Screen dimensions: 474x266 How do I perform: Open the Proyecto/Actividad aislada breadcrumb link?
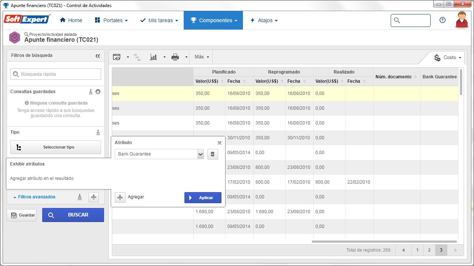pyautogui.click(x=53, y=34)
